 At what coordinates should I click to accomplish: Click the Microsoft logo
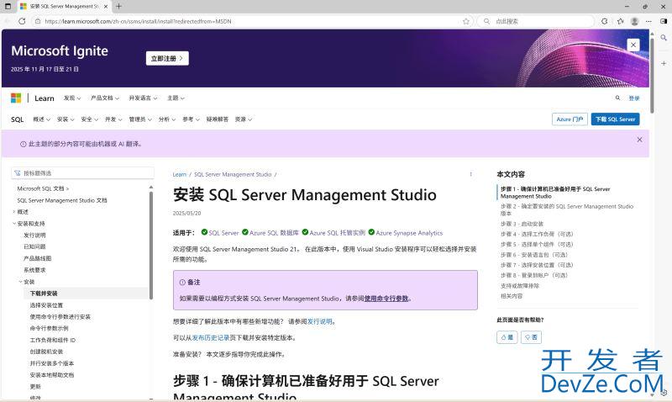16,98
